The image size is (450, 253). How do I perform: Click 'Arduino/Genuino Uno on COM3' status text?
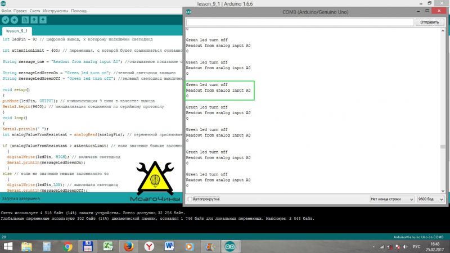pos(418,237)
